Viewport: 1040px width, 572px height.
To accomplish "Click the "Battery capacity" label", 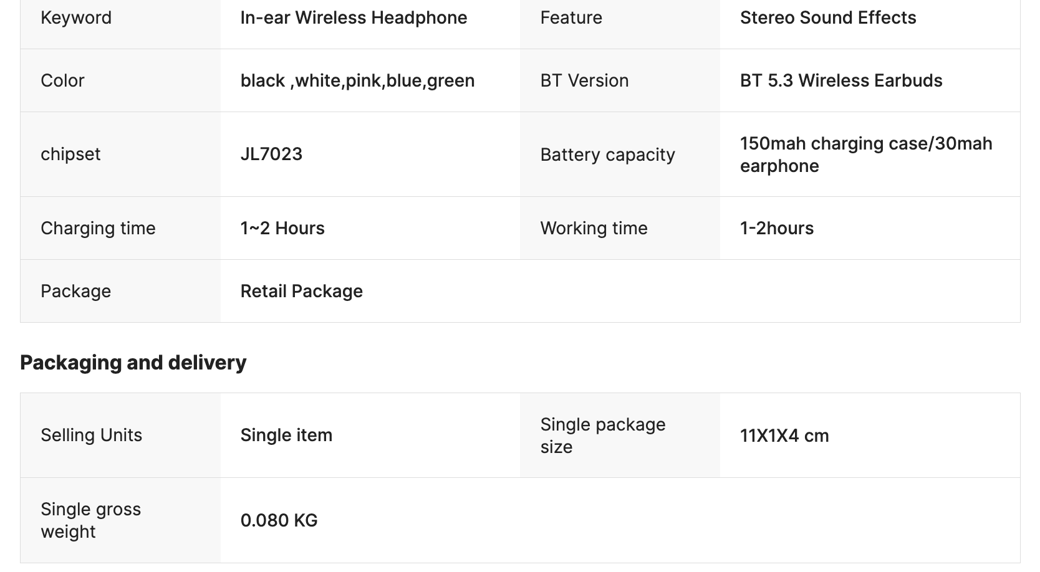I will pos(607,155).
